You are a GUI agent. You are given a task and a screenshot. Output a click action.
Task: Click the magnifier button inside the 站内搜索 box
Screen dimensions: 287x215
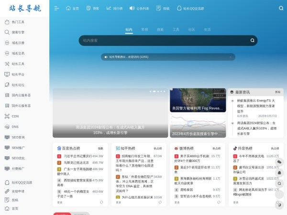pyautogui.click(x=253, y=41)
